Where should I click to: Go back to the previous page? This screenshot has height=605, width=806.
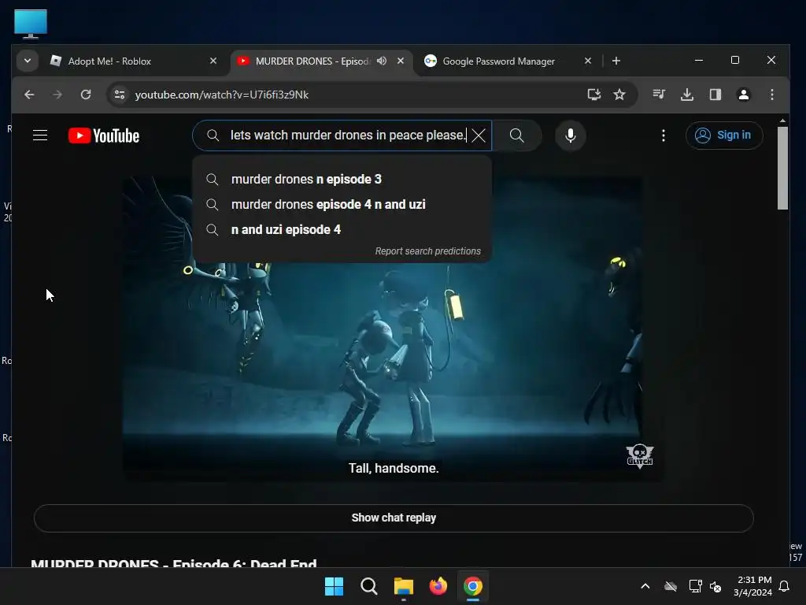tap(29, 95)
